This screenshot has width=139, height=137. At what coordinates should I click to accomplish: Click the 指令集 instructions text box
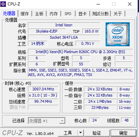click(x=80, y=73)
